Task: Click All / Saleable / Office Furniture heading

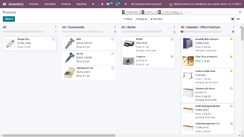Action: [200, 27]
